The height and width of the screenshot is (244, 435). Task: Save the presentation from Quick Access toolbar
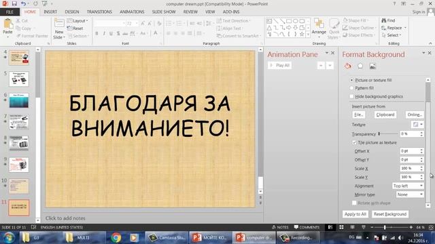pos(14,3)
